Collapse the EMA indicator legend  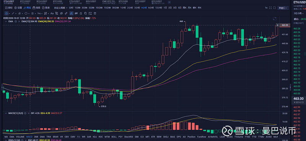coord(6,21)
